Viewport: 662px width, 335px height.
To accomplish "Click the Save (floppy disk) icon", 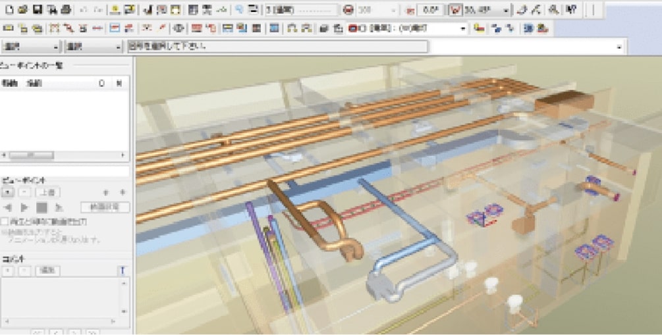I will point(38,10).
